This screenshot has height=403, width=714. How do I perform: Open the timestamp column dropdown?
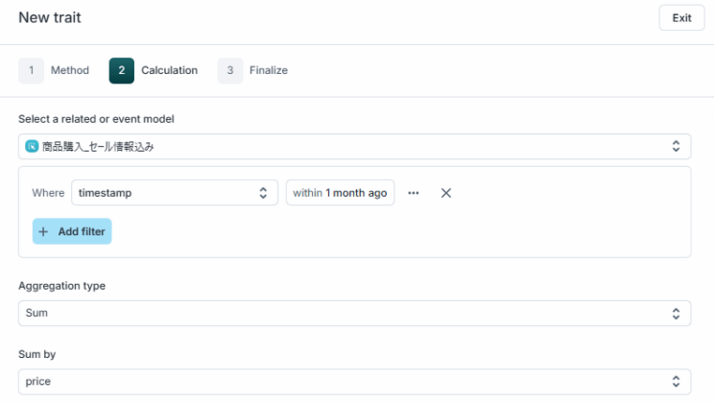click(x=175, y=193)
